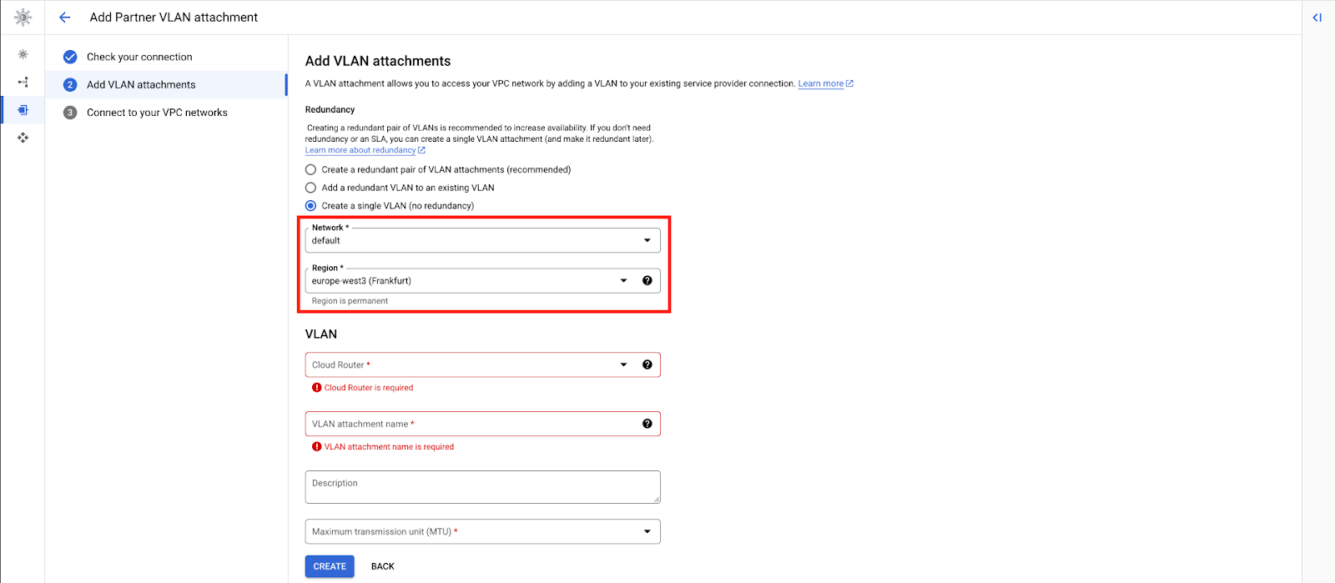Viewport: 1335px width, 583px height.
Task: Open the Learn more about redundancy link
Action: pyautogui.click(x=360, y=150)
